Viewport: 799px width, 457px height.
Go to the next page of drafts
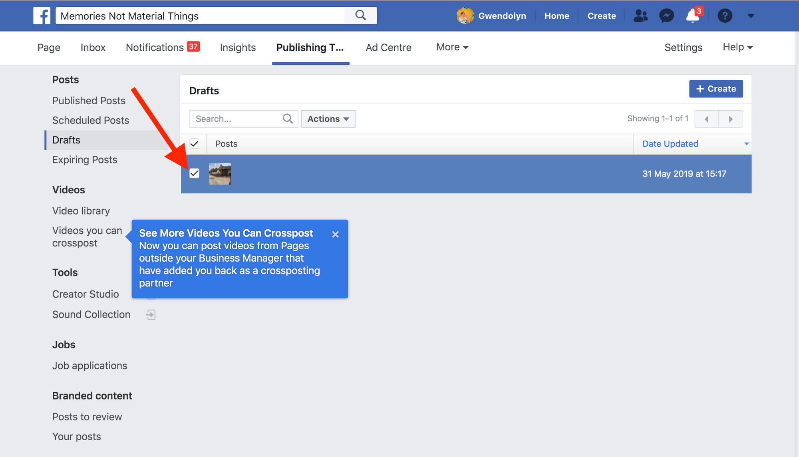tap(730, 119)
